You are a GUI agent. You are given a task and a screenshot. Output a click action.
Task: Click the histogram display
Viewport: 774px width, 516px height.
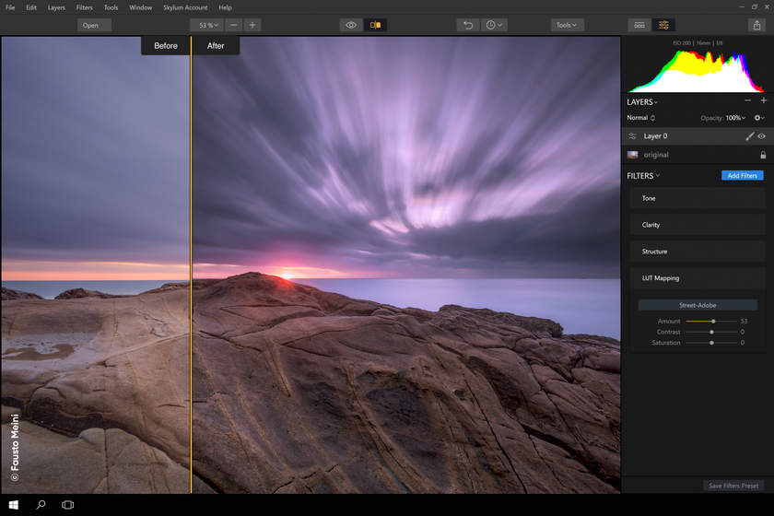point(697,71)
